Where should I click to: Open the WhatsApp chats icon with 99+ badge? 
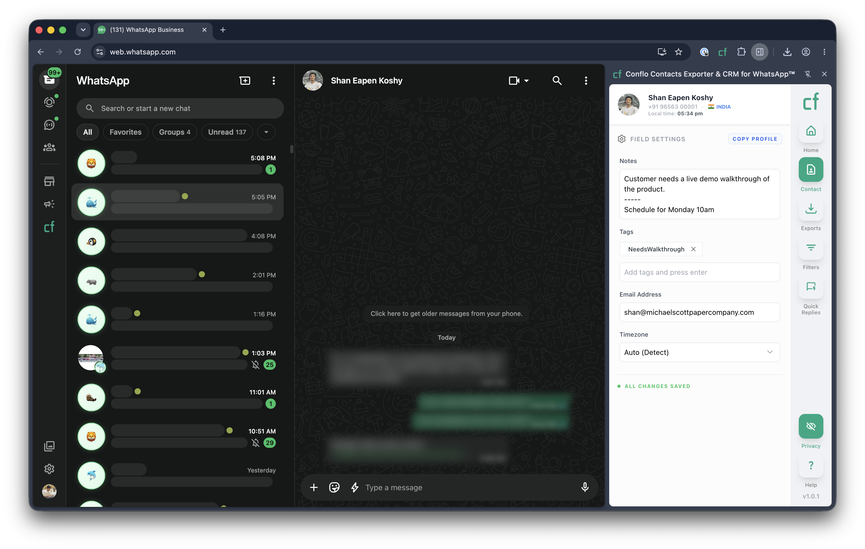(49, 79)
